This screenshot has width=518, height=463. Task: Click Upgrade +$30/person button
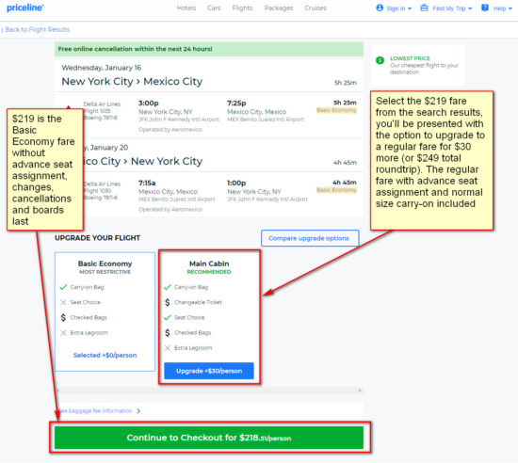coord(209,371)
